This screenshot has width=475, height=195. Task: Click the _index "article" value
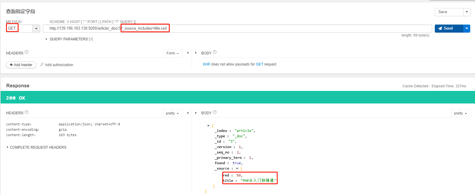coord(244,131)
